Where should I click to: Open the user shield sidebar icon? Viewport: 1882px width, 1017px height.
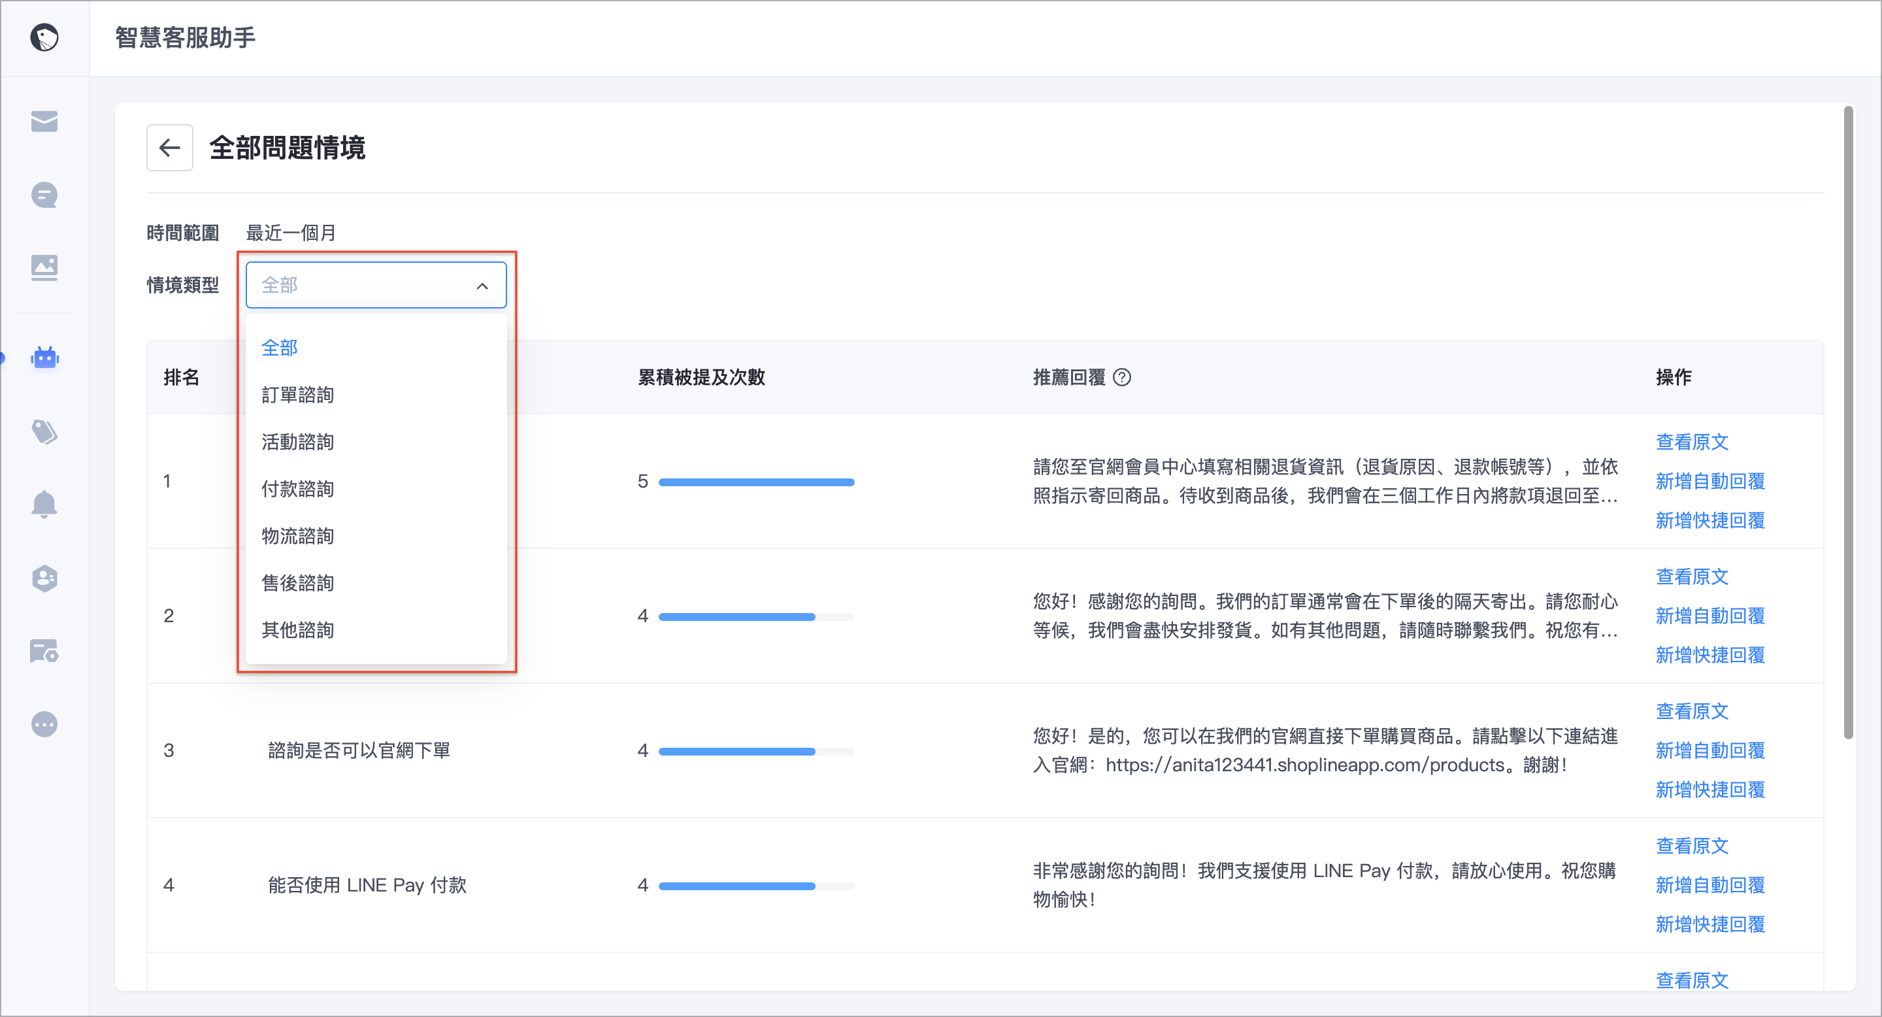44,578
